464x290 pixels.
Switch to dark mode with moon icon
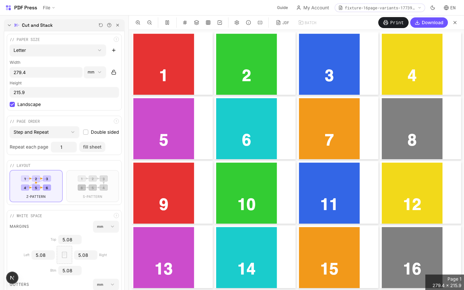[433, 8]
